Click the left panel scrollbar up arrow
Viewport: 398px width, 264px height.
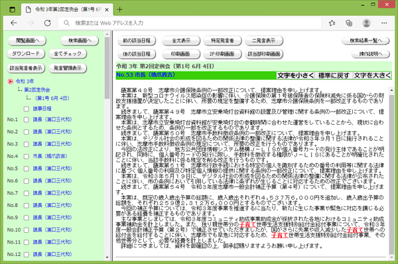107,34
